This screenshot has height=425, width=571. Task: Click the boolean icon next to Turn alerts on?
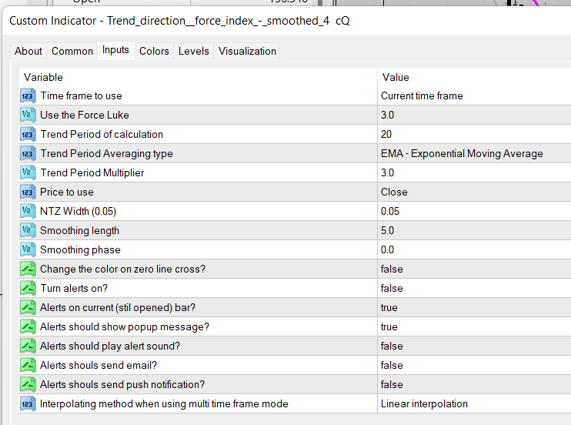(28, 289)
